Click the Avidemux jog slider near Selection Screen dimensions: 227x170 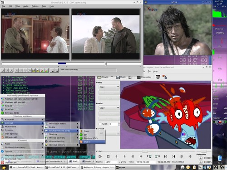point(203,151)
